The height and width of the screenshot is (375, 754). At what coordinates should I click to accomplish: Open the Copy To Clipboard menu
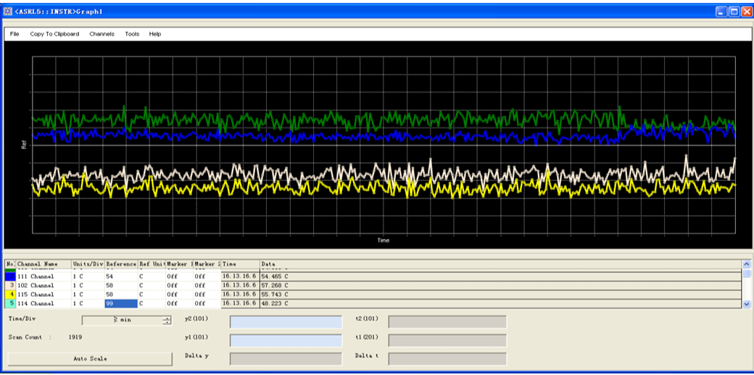click(x=54, y=34)
